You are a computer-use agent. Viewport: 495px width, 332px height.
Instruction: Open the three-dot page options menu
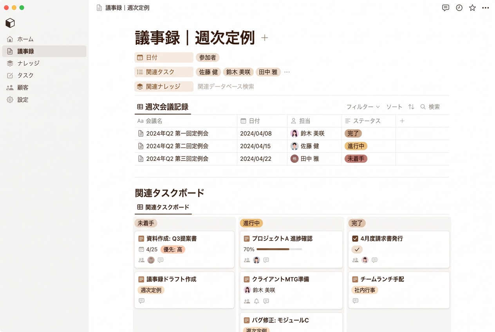pyautogui.click(x=486, y=8)
